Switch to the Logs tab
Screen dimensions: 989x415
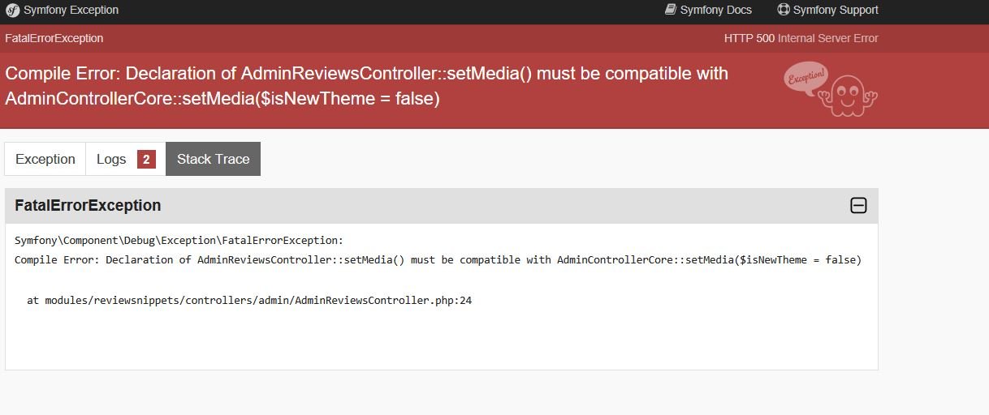(111, 160)
